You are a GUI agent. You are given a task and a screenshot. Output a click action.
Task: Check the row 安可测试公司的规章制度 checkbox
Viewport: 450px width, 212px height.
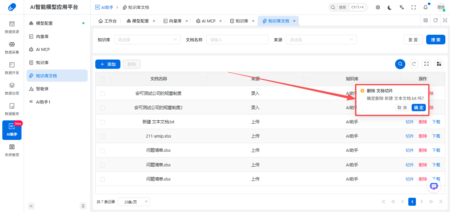coord(103,94)
